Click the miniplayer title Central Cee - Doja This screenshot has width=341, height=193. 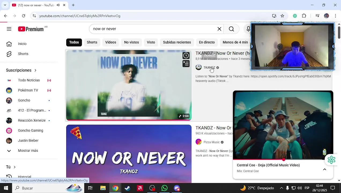coord(268,165)
